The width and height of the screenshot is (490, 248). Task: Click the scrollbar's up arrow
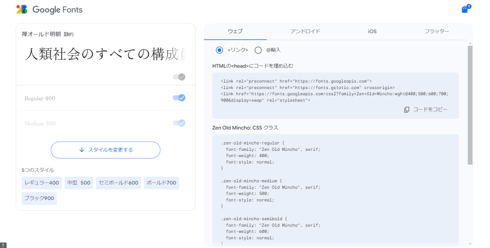(470, 43)
